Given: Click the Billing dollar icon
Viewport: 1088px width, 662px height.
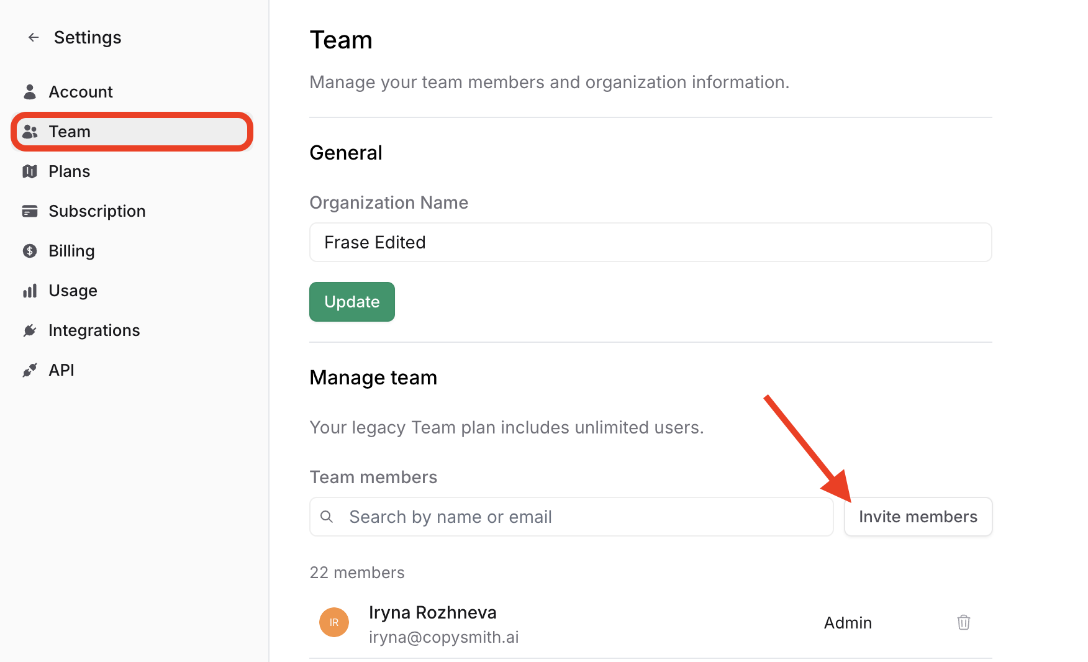Looking at the screenshot, I should [x=30, y=251].
